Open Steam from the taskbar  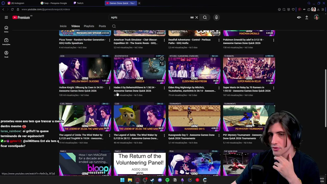pyautogui.click(x=152, y=180)
